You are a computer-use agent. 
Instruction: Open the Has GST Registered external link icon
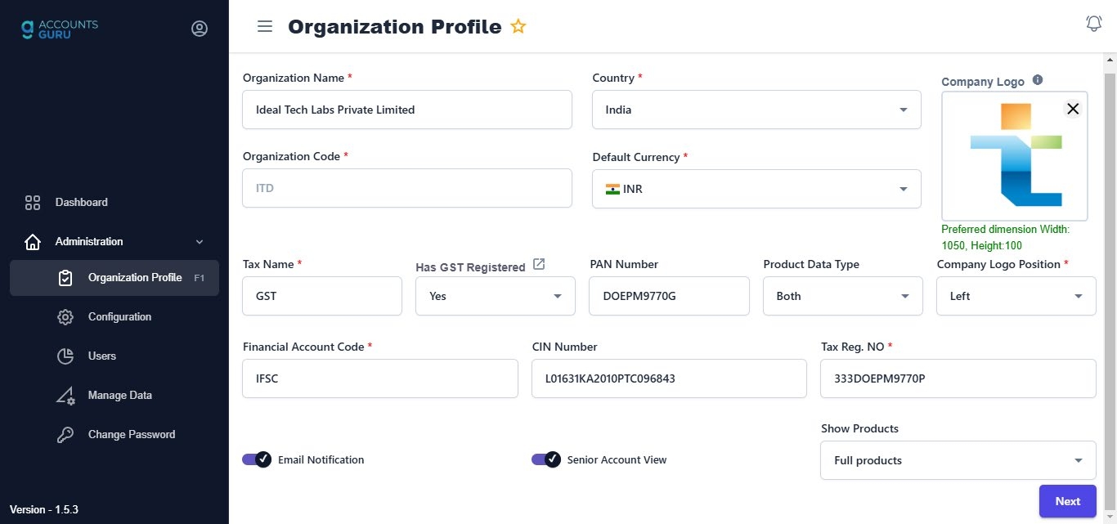(x=538, y=263)
